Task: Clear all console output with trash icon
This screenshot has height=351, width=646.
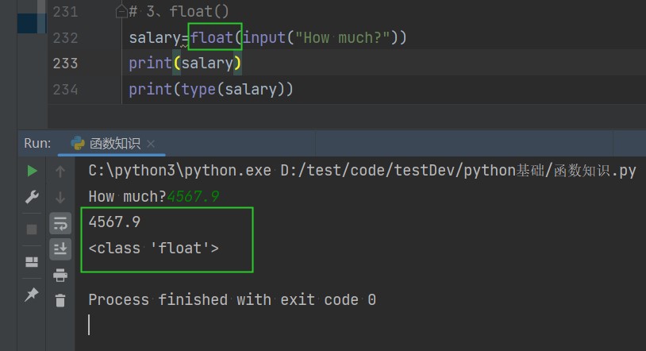Action: [x=60, y=300]
